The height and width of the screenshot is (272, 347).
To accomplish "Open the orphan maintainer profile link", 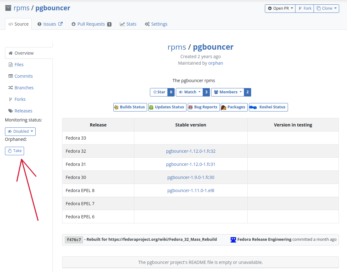I will tap(216, 63).
